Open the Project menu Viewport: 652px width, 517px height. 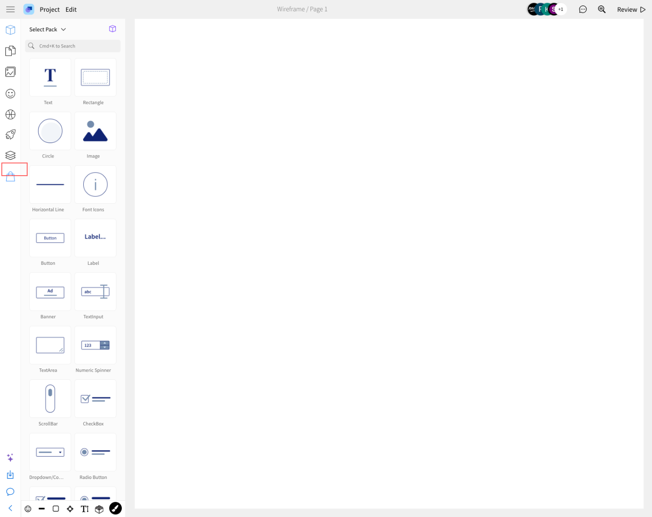(49, 10)
